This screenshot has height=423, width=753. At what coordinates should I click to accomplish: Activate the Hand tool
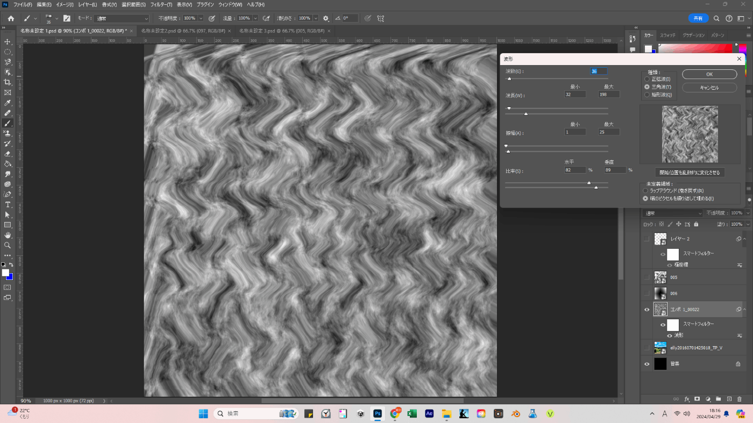pos(8,235)
